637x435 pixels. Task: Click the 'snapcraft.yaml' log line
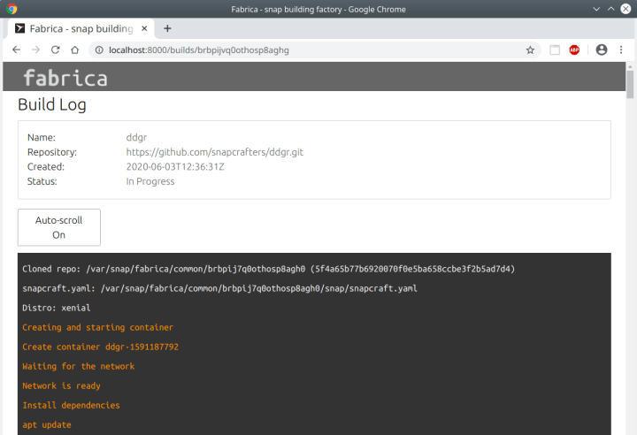[x=219, y=288]
